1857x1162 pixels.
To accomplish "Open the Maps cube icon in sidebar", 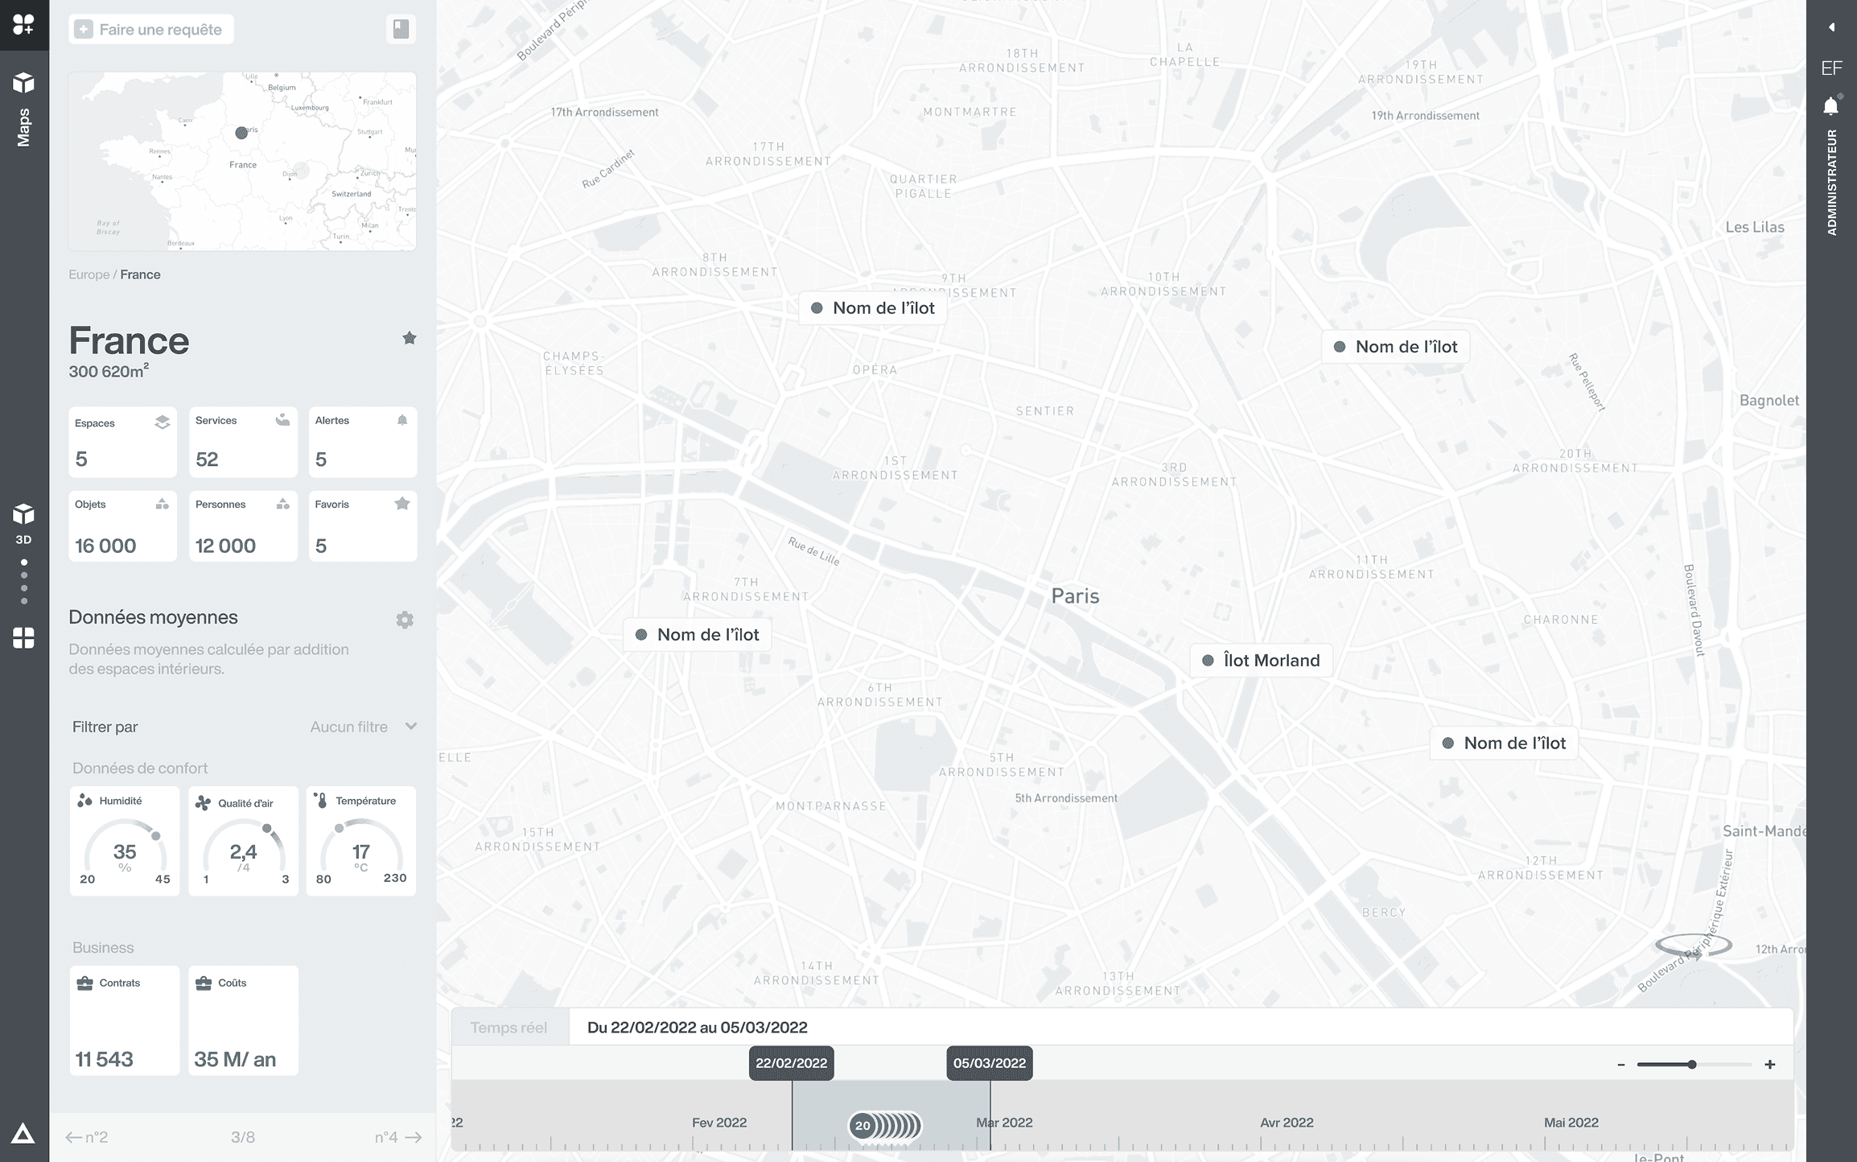I will pyautogui.click(x=23, y=83).
